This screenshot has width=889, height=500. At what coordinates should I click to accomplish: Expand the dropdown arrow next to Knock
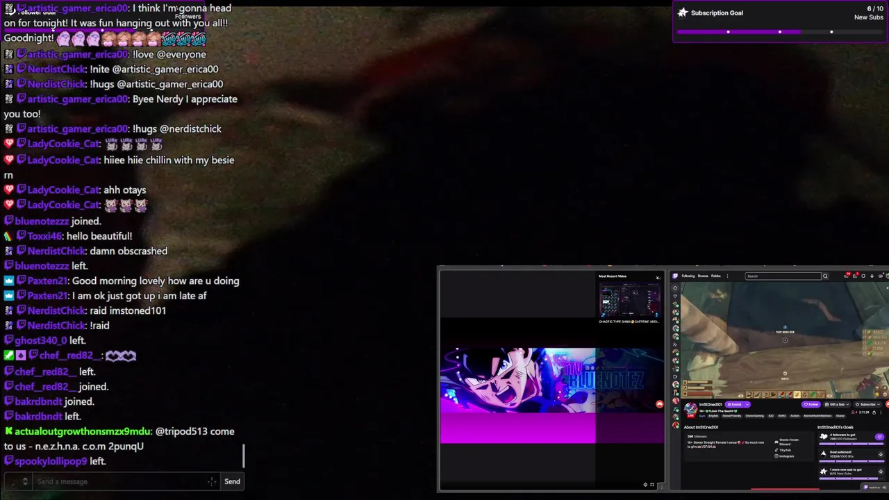click(747, 404)
